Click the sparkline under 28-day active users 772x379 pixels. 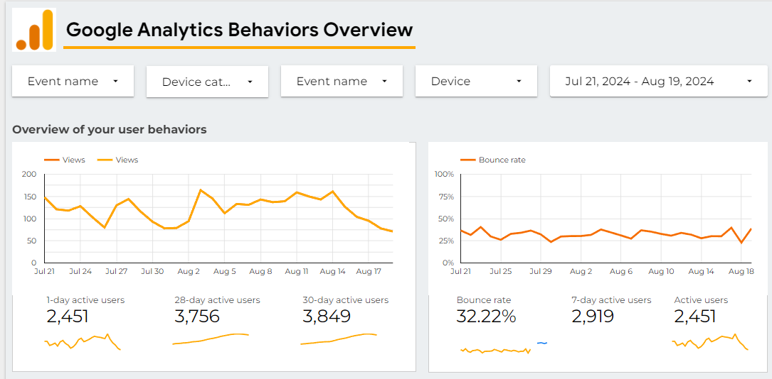(211, 339)
